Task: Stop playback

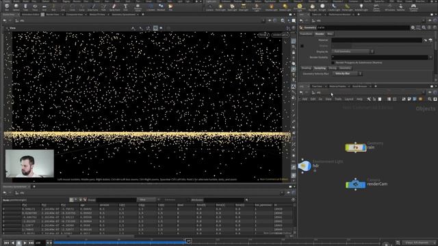Action: point(19,243)
